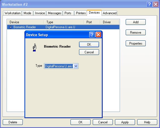The image size is (160, 128).
Task: Click the Workstation #2 help question mark icon
Action: [149, 4]
